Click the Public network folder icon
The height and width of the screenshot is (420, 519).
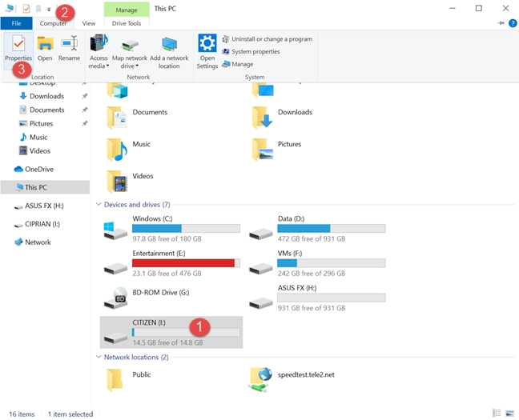(115, 380)
